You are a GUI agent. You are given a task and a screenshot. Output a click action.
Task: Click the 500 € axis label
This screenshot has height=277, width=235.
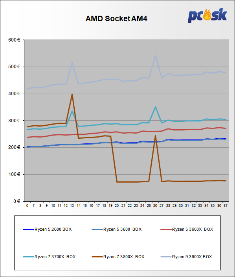click(x=14, y=67)
